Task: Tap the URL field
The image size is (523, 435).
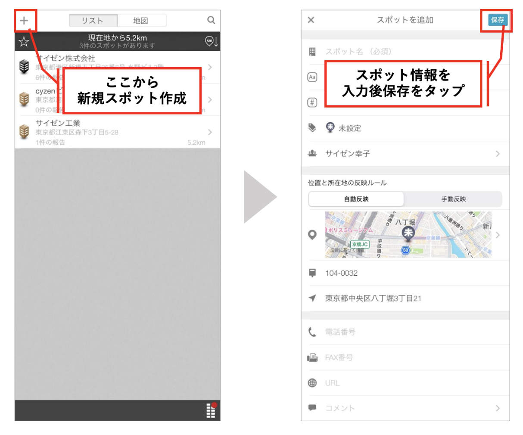Action: point(405,383)
